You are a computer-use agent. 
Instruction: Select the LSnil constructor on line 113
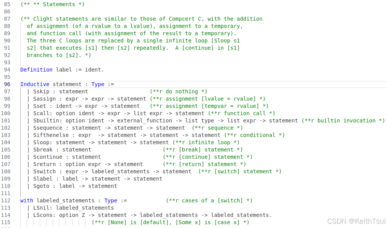click(41, 208)
